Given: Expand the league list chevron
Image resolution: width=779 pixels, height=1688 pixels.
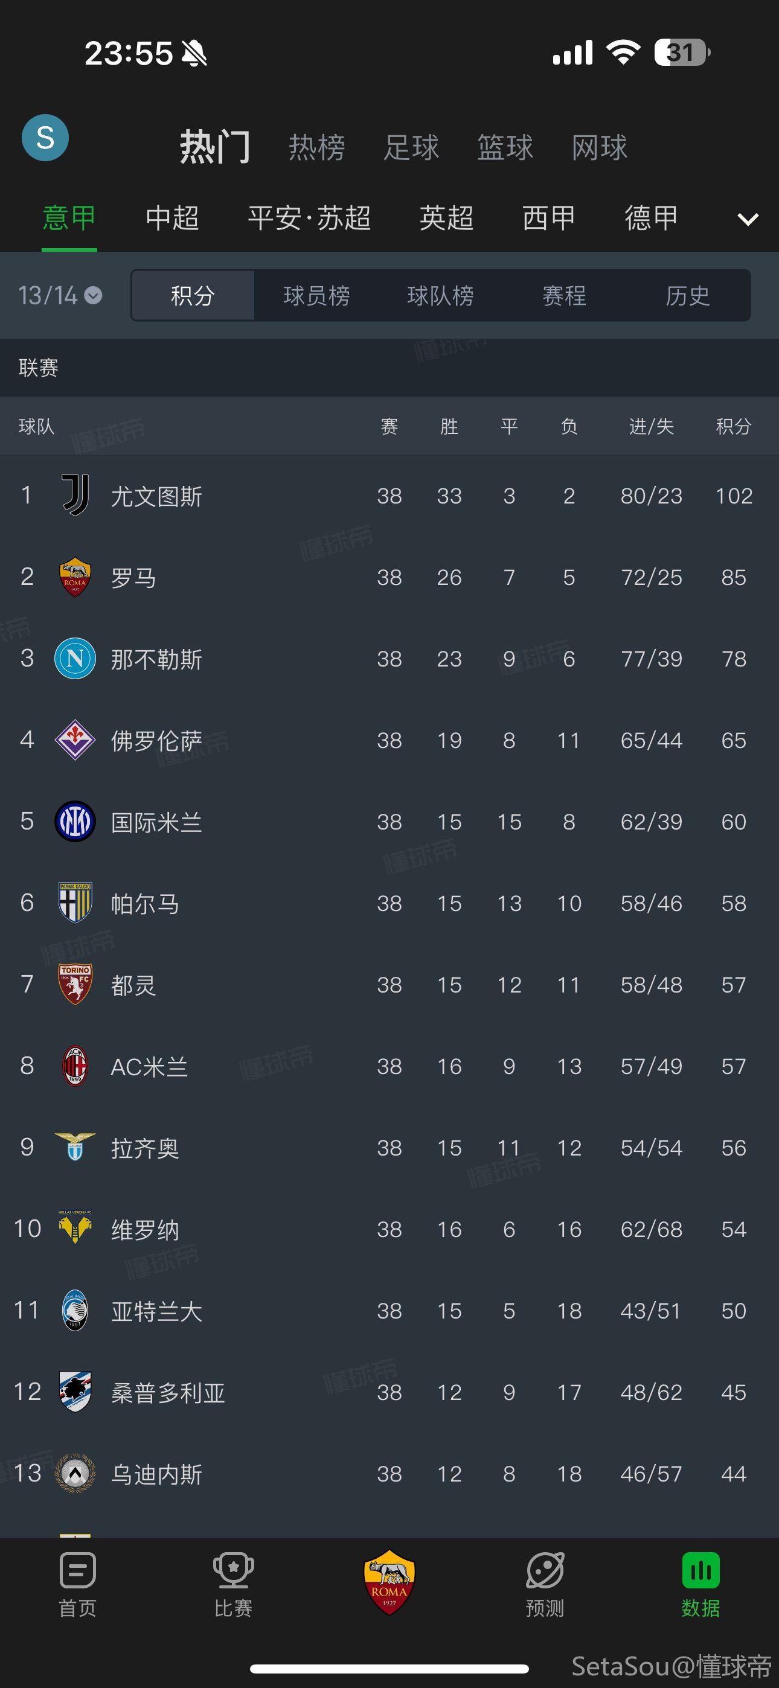Looking at the screenshot, I should 748,219.
